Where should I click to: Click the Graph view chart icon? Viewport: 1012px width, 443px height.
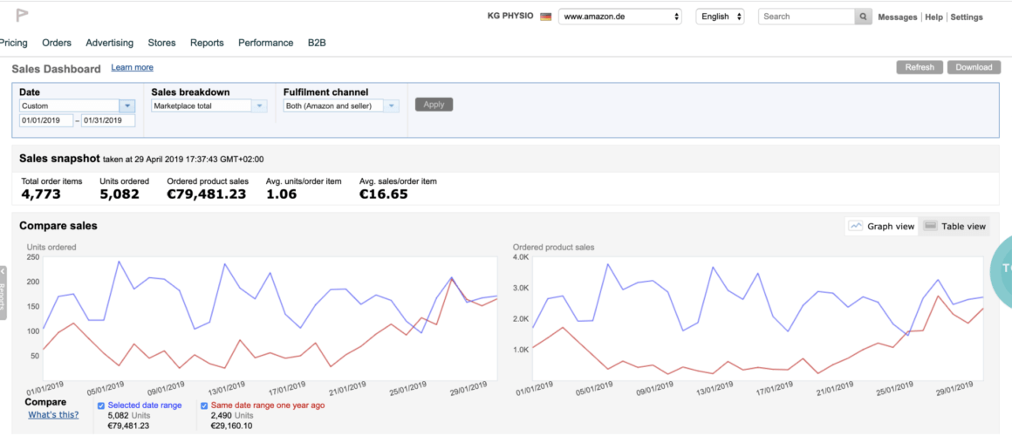tap(856, 227)
